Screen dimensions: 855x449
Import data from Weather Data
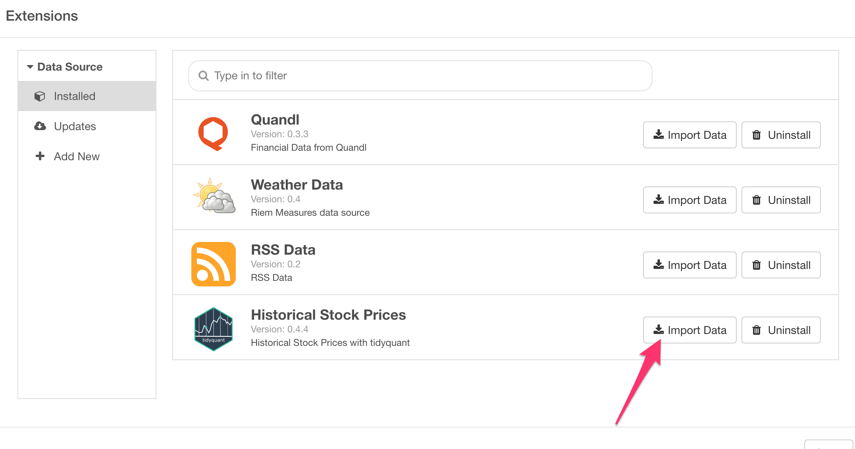pos(689,200)
